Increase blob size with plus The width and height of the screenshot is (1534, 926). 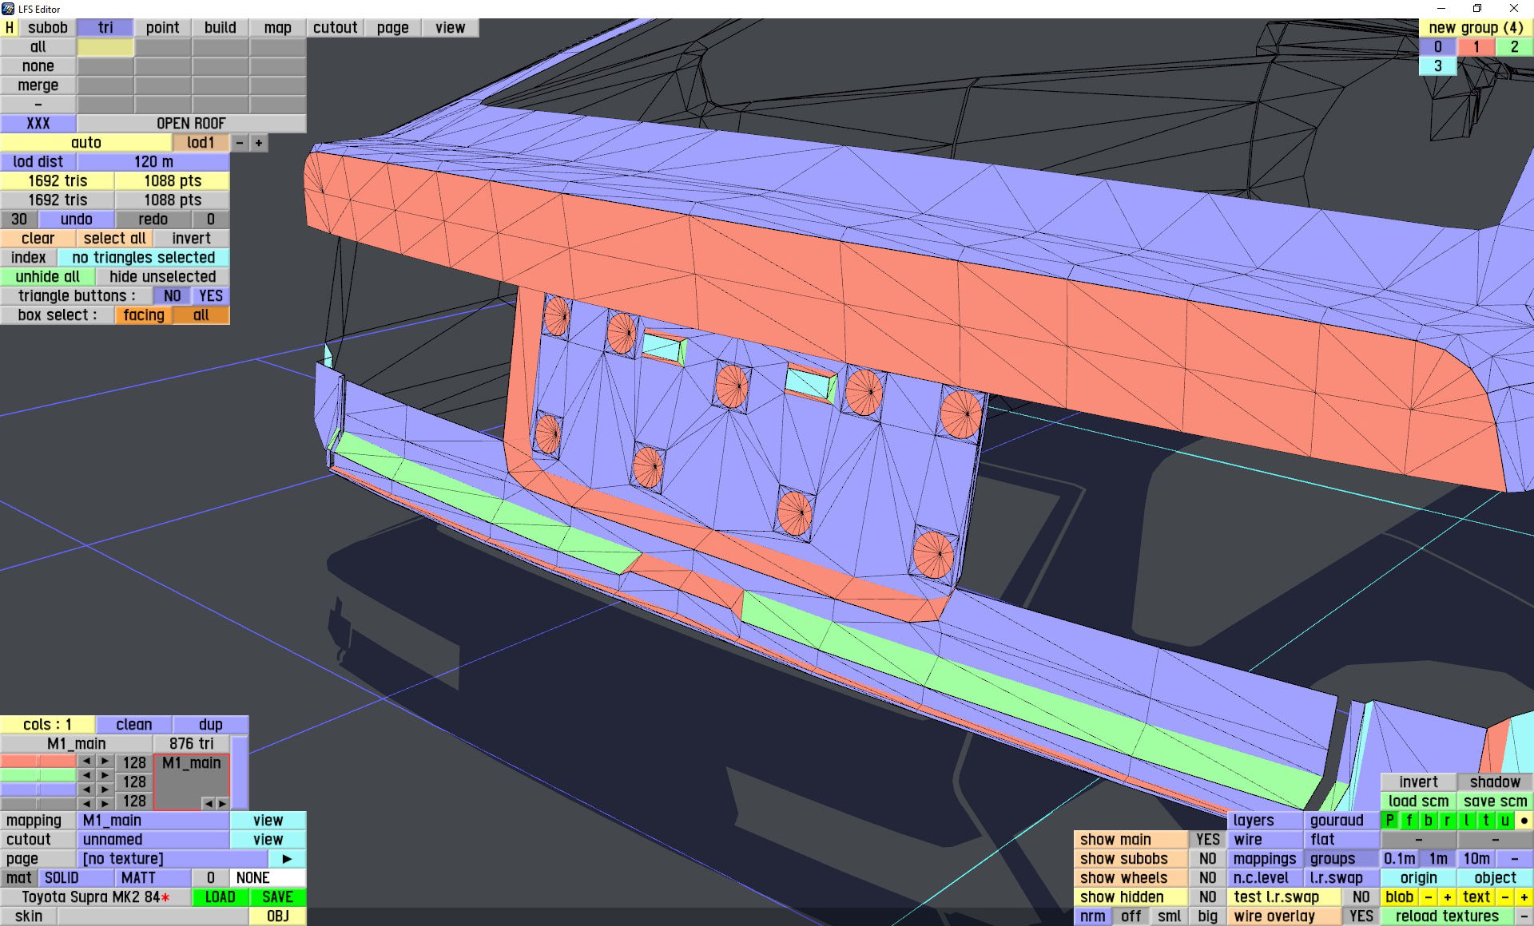pyautogui.click(x=1447, y=897)
